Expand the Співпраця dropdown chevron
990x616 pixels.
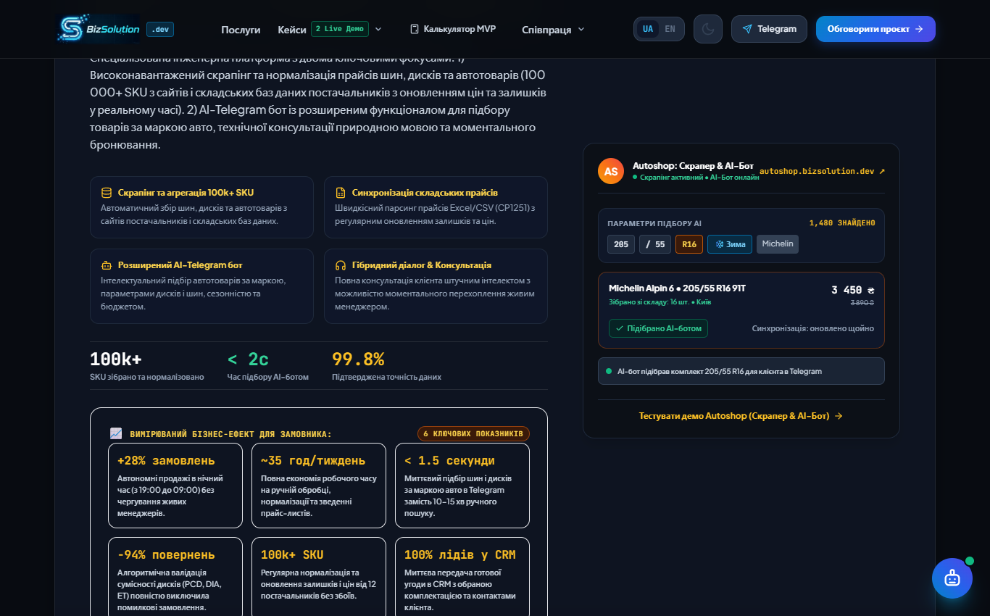pos(581,30)
